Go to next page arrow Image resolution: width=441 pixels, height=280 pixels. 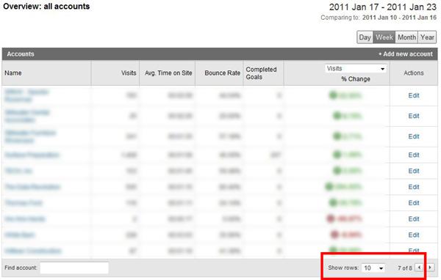[x=430, y=268]
